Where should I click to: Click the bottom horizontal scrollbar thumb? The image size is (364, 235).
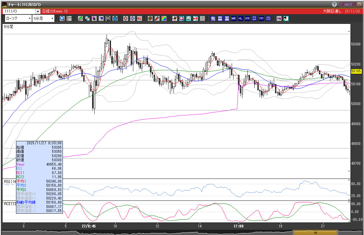click(x=315, y=232)
